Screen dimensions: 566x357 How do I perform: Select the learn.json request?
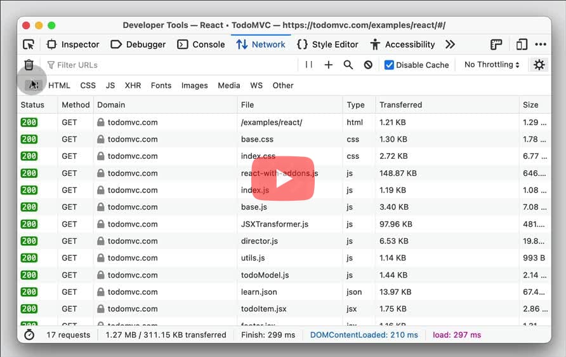tap(284, 292)
